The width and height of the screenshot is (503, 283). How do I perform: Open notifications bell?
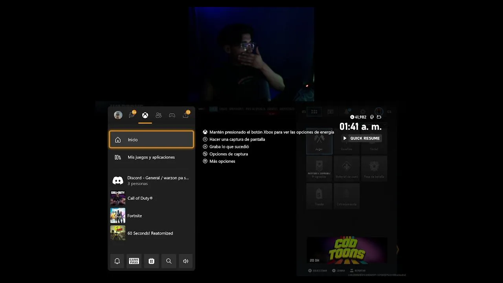[x=117, y=261]
